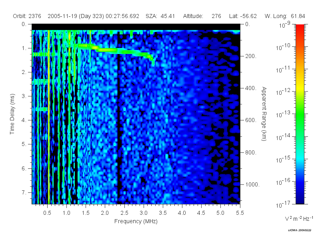Click the bright yellow vertical line near 0.5 MHz
320x240 pixels.
pyautogui.click(x=48, y=117)
